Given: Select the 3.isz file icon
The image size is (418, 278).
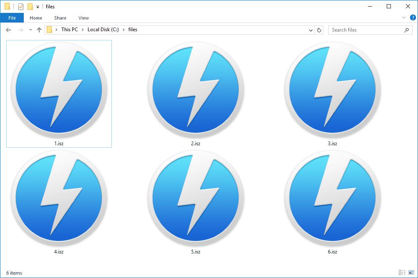Looking at the screenshot, I should tap(332, 89).
